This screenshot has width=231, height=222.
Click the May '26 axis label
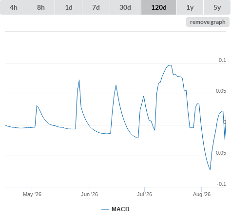(32, 194)
